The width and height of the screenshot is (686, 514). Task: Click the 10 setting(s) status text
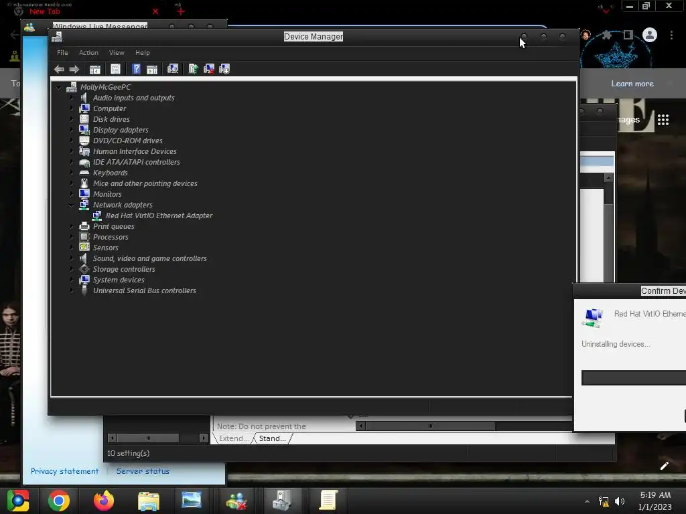point(128,453)
